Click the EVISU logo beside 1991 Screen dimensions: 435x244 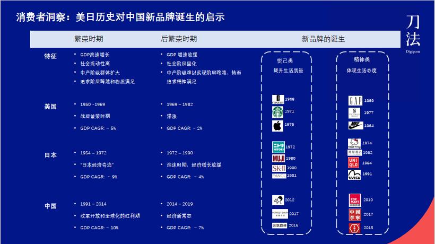(x=354, y=175)
